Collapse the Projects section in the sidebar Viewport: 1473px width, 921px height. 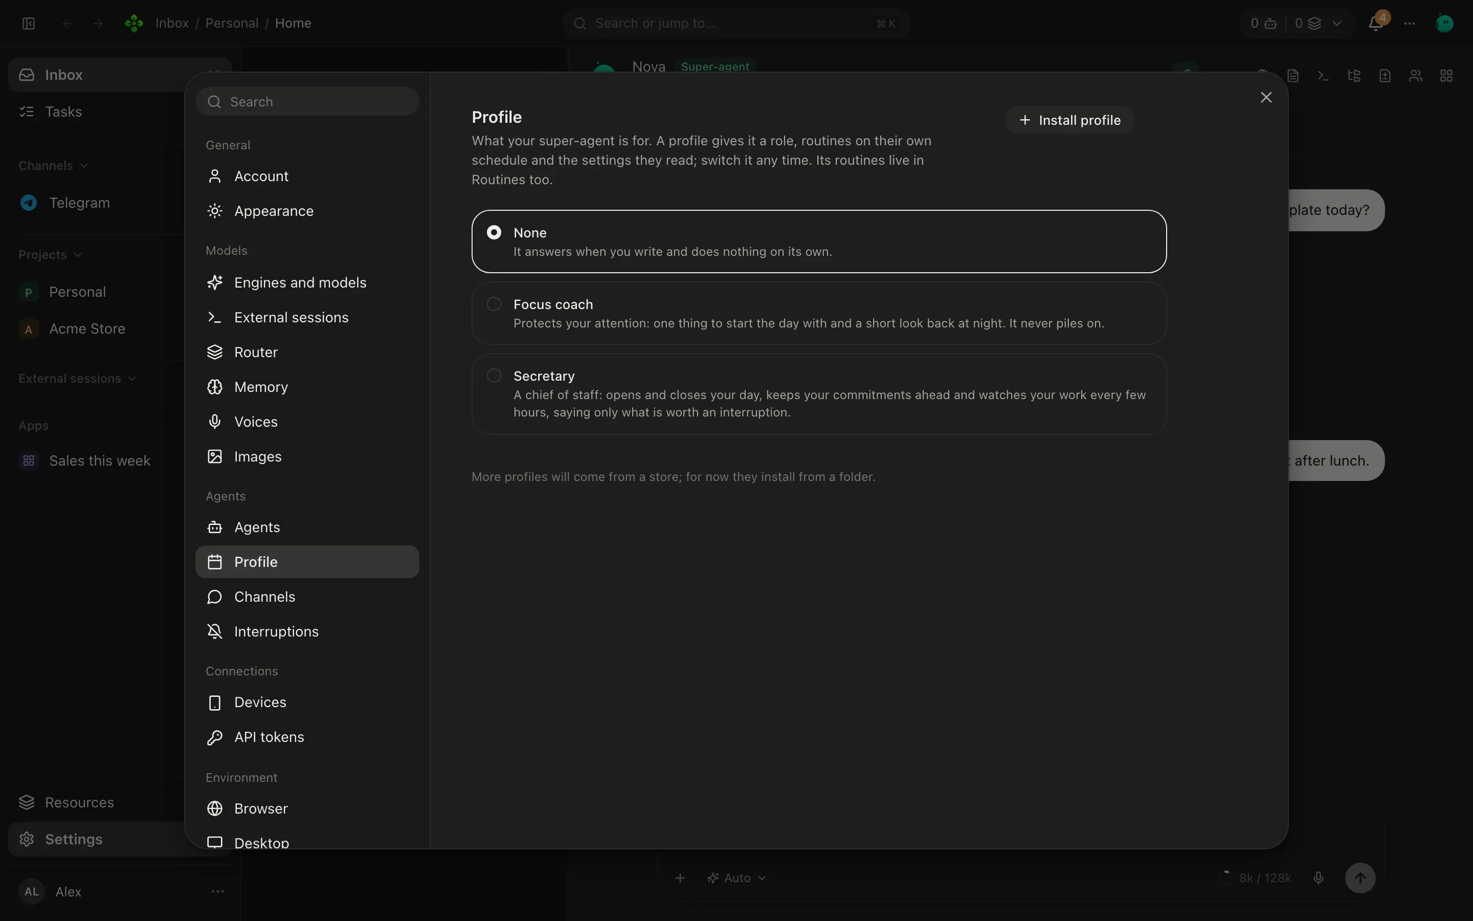(x=50, y=255)
